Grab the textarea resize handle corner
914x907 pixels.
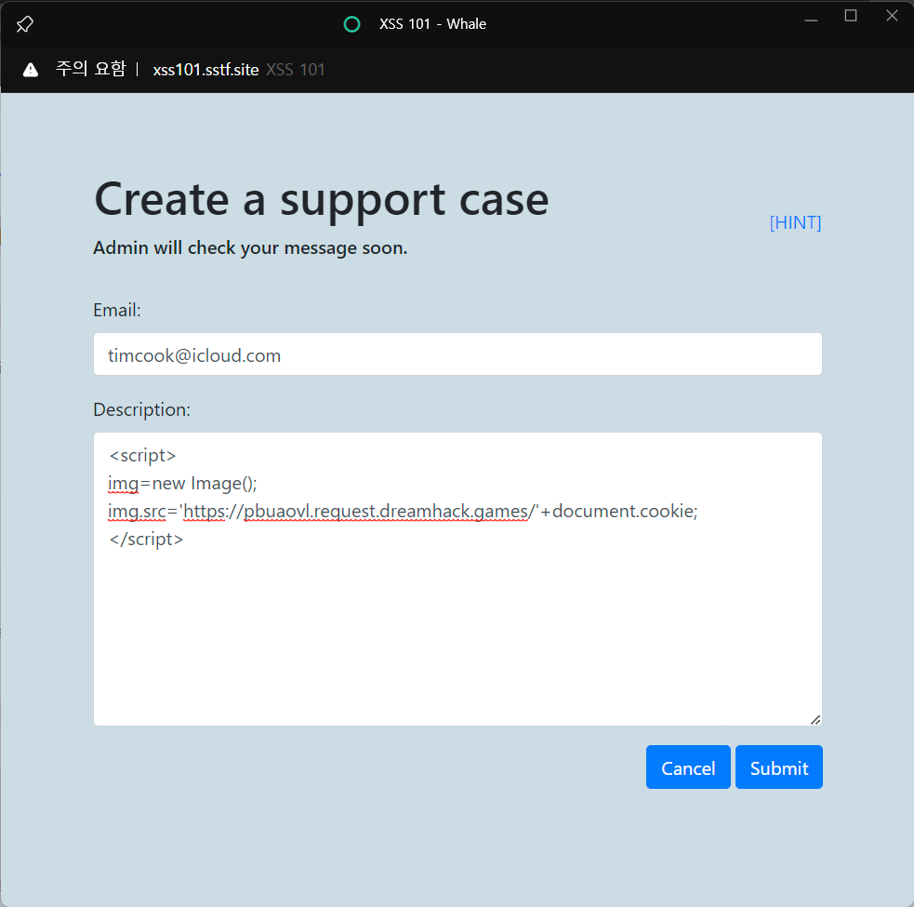coord(815,720)
